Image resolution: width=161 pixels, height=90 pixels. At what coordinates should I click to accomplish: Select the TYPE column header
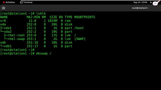click(68, 17)
